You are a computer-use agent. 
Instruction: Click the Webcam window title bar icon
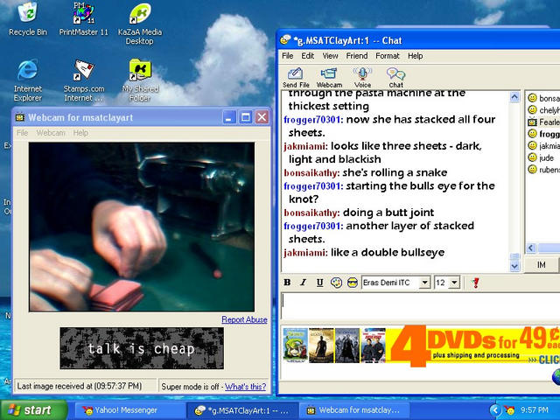(x=20, y=117)
